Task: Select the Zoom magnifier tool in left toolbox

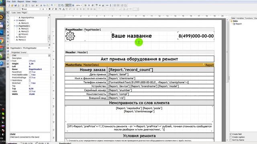Action: tap(8, 19)
